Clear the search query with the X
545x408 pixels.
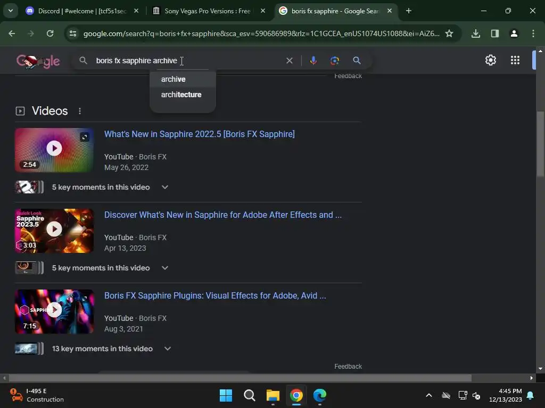(289, 61)
